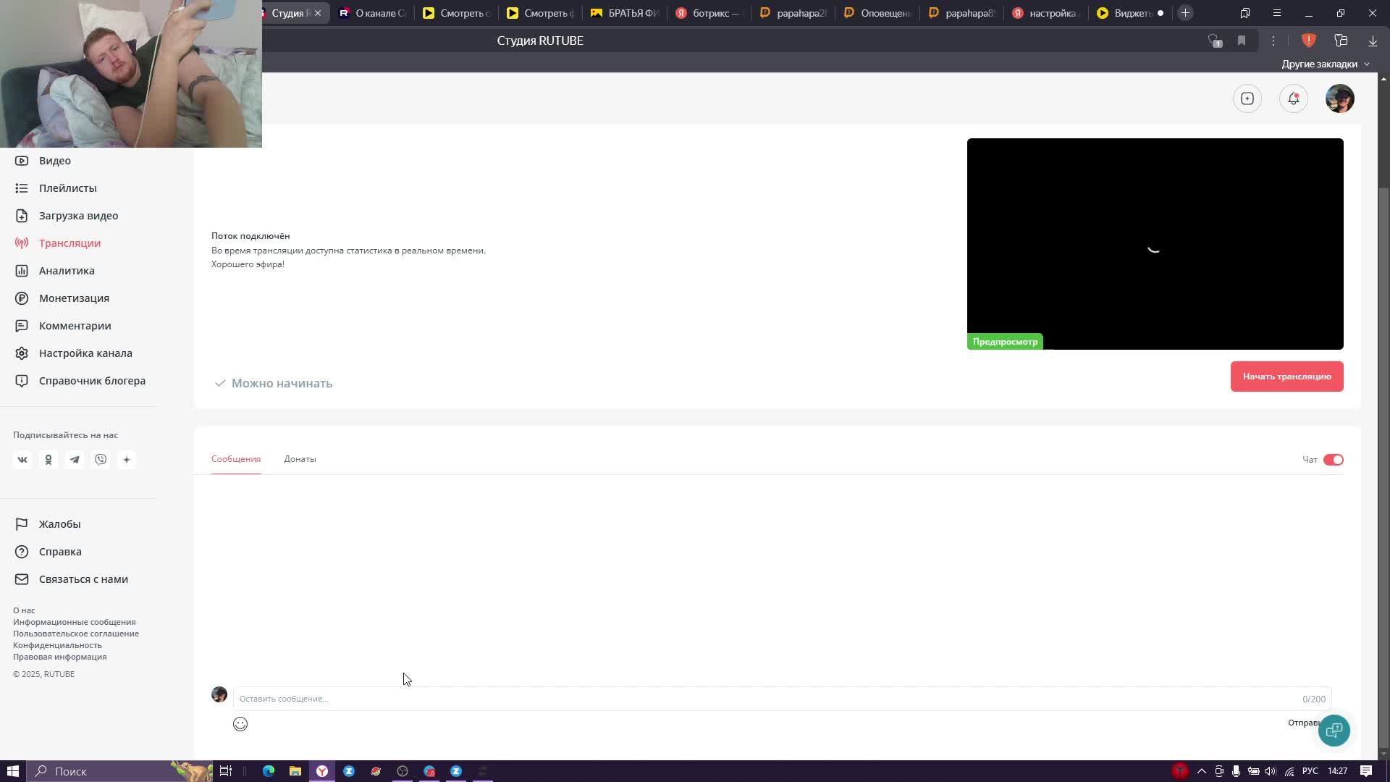
Task: Click the Odnoklassniki social icon
Action: [49, 460]
